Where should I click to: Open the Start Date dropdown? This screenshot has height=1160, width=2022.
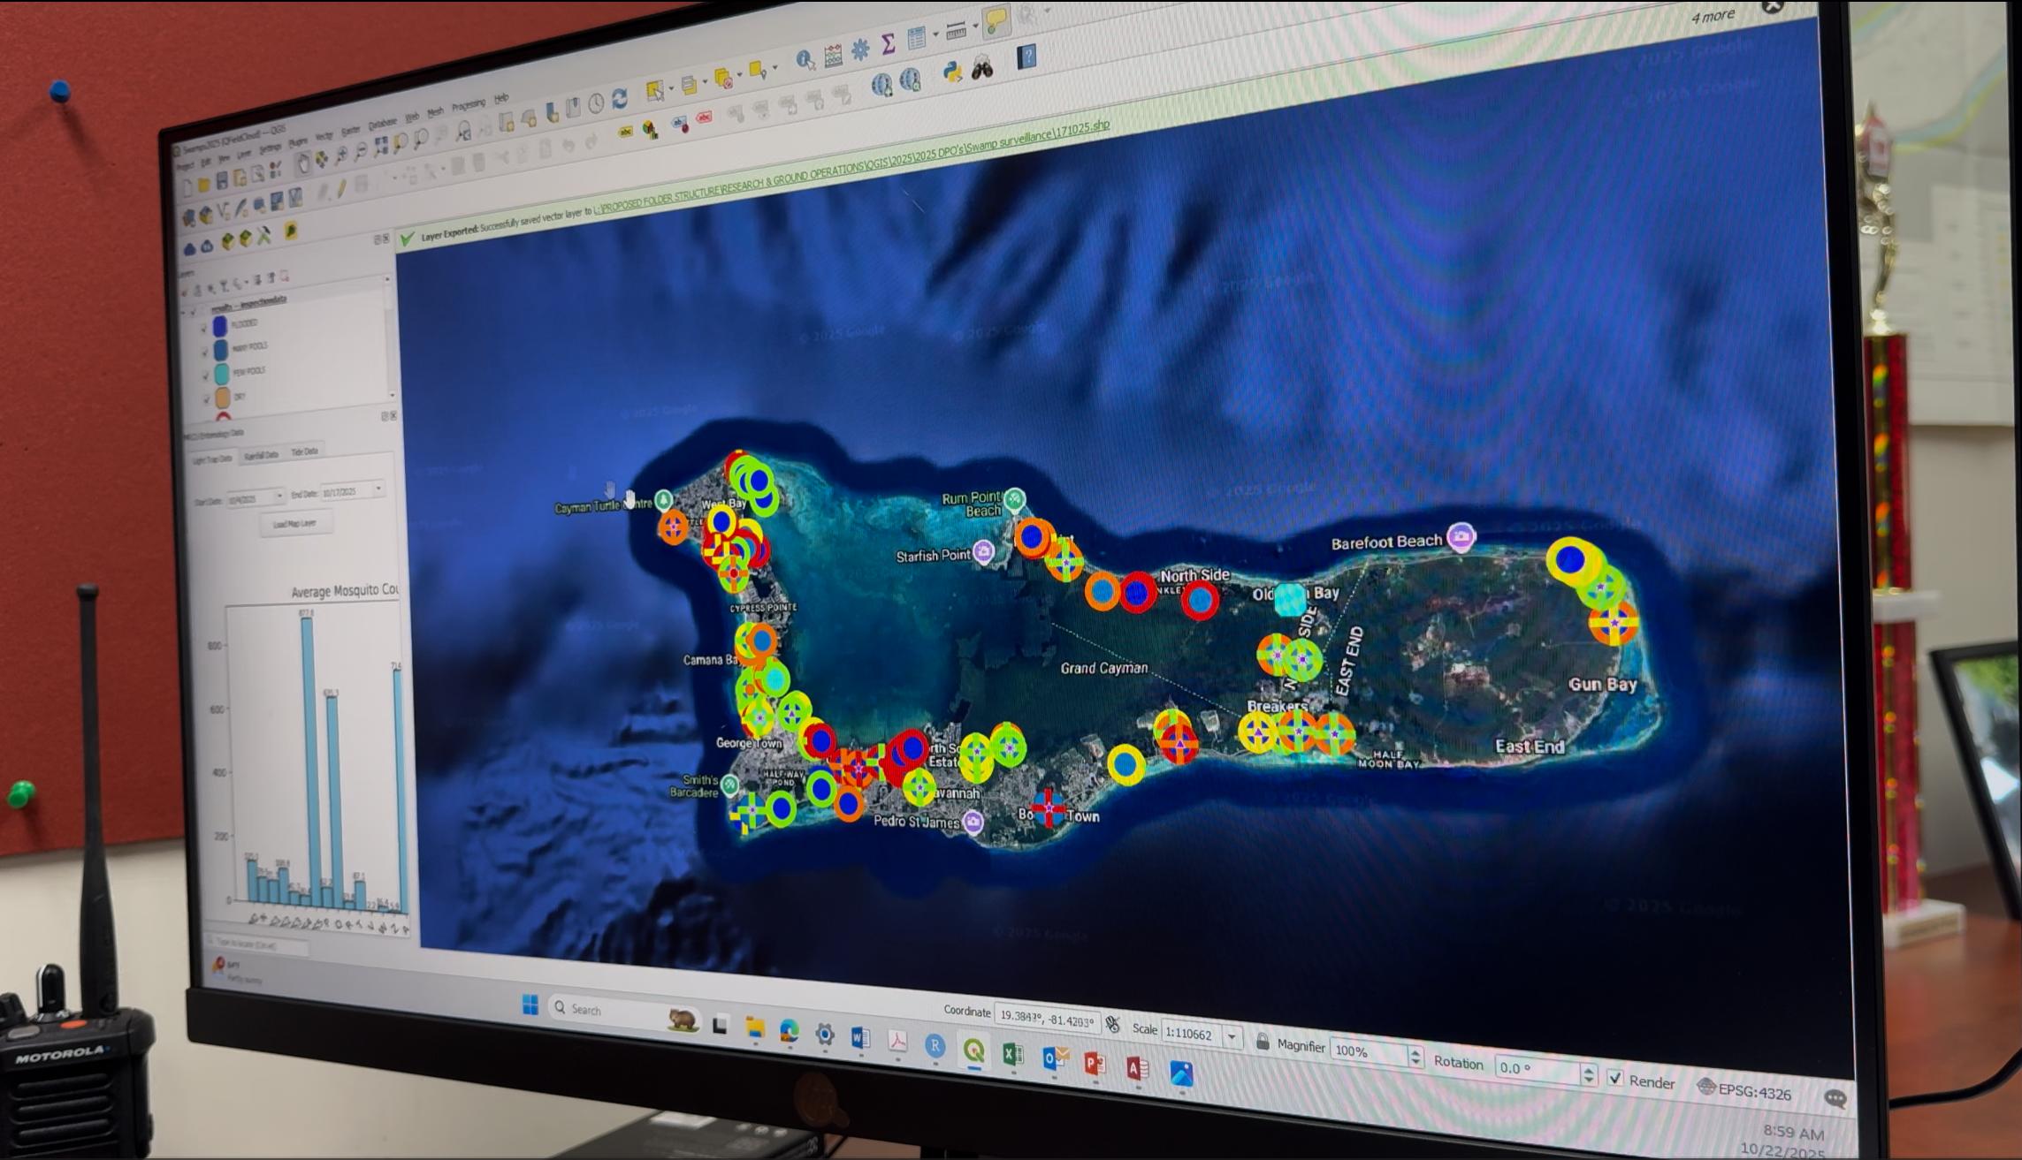pos(279,497)
